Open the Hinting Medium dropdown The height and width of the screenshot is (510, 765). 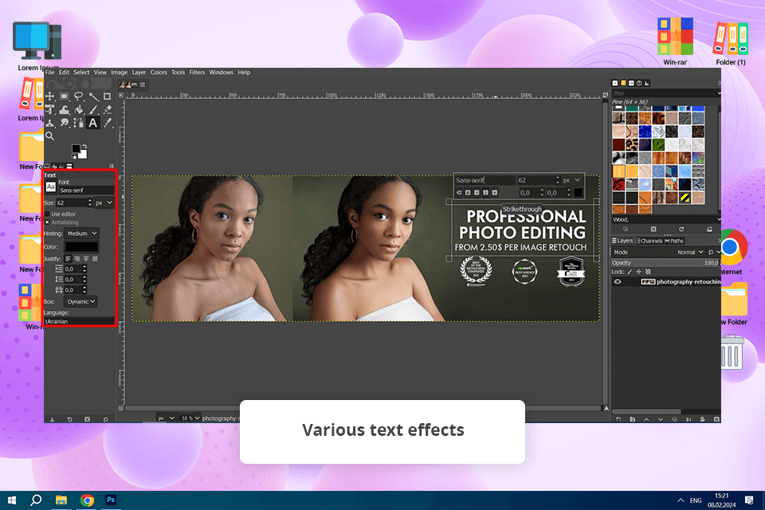(x=81, y=233)
